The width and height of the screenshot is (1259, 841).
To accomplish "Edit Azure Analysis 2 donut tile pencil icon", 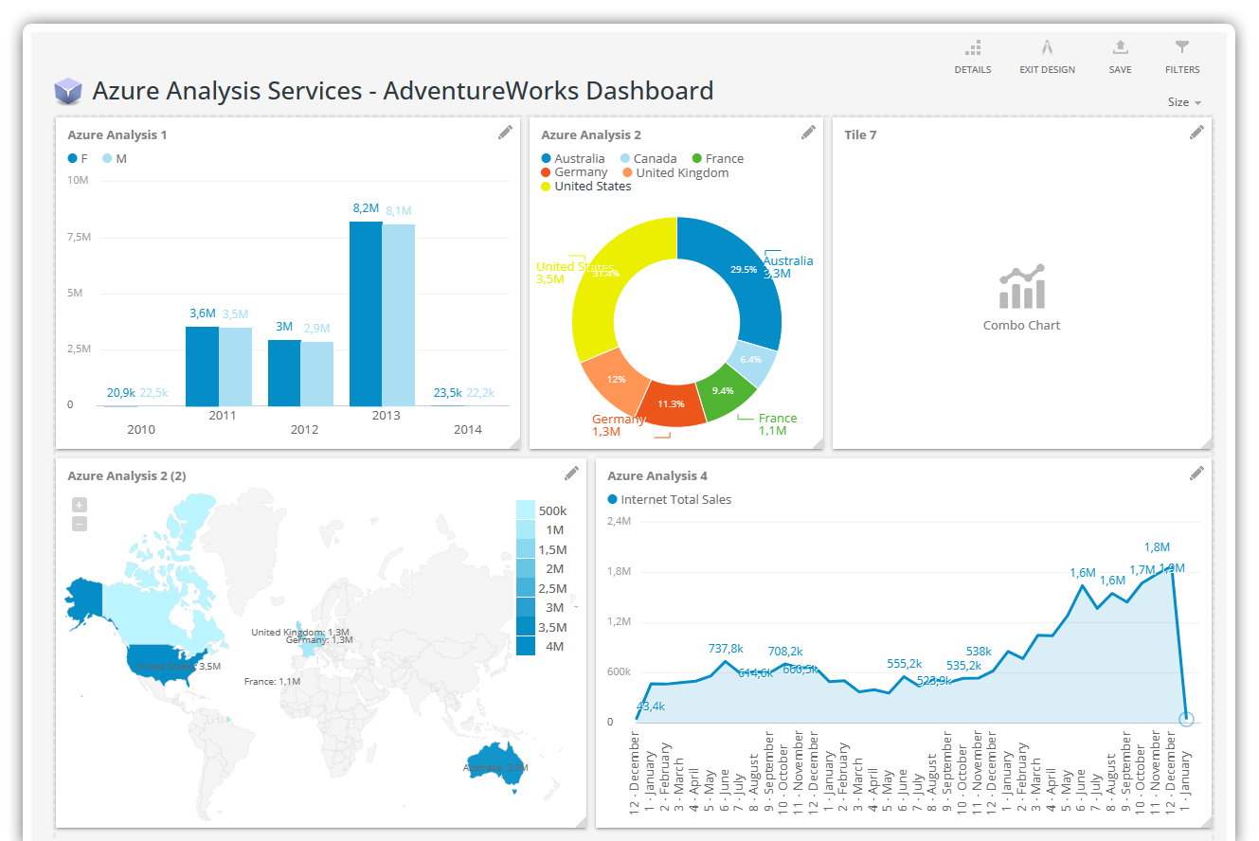I will click(808, 133).
